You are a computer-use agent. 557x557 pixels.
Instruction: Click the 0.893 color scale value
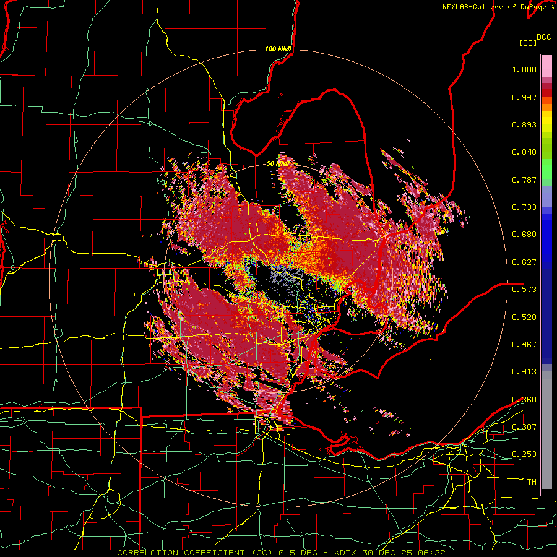tap(524, 124)
